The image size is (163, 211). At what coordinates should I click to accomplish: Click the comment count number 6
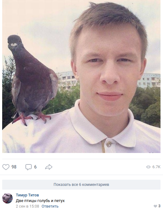tap(35, 167)
